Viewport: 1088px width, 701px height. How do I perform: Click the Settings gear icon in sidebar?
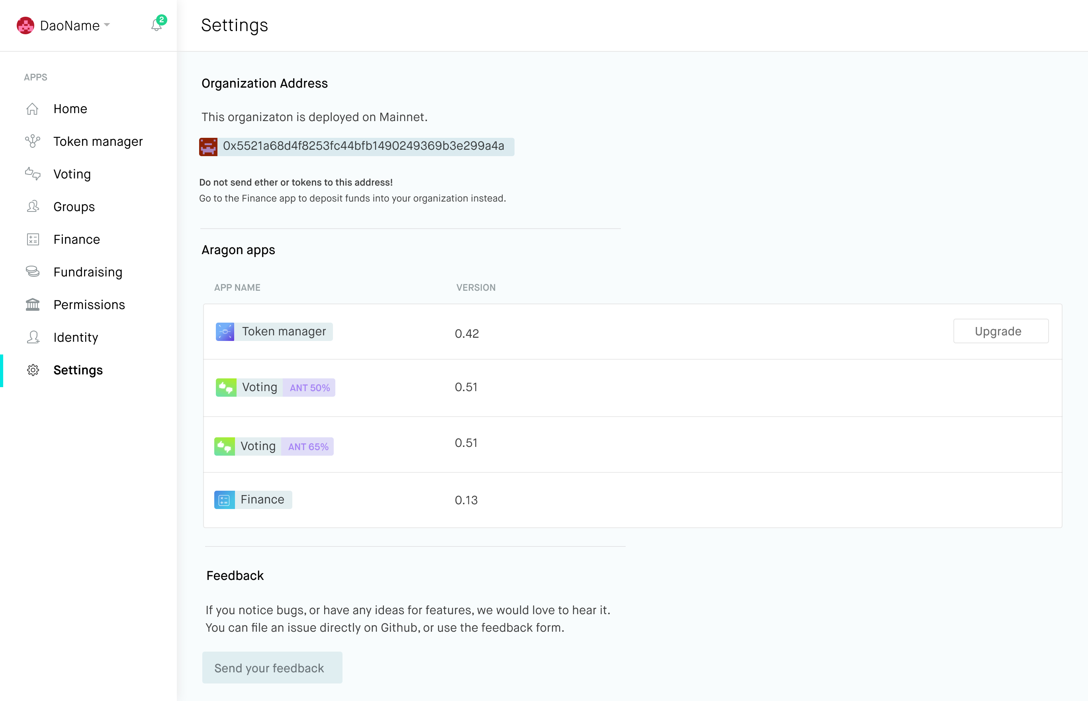(x=33, y=370)
